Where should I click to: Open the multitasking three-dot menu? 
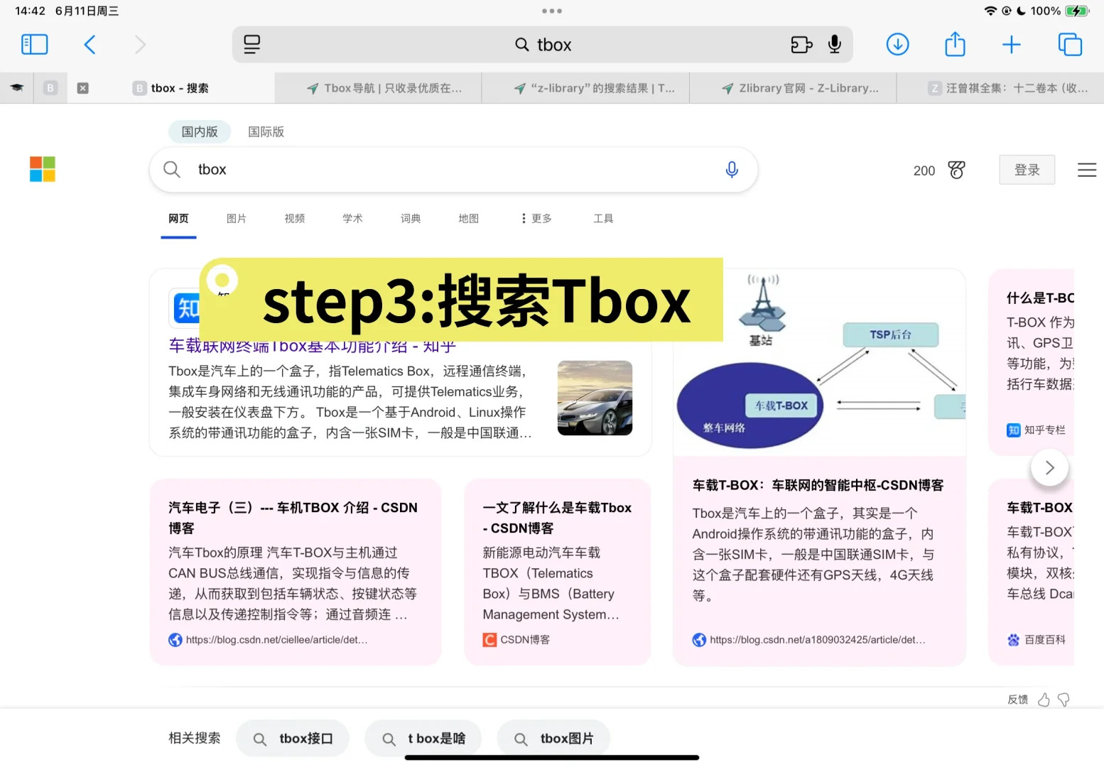tap(552, 11)
